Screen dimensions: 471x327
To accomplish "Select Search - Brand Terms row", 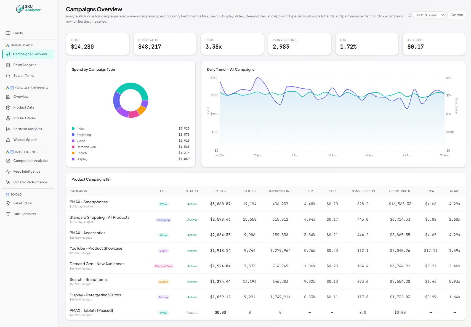I will pyautogui.click(x=266, y=281).
